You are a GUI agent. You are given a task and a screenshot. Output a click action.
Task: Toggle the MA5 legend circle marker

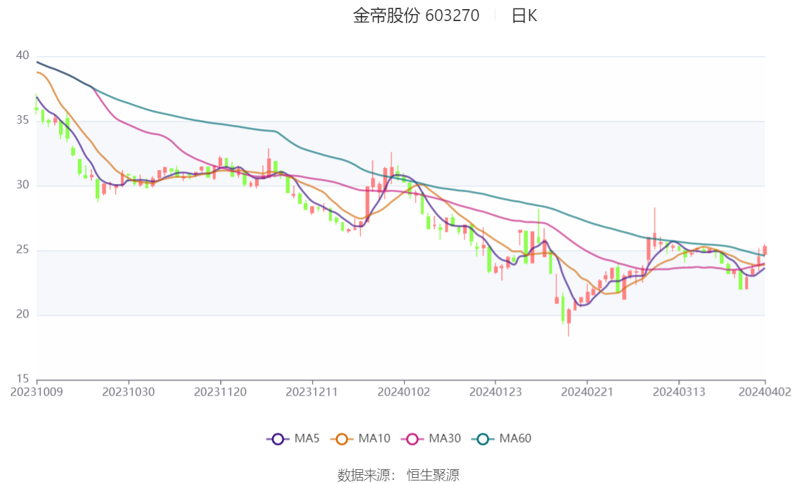pyautogui.click(x=278, y=439)
